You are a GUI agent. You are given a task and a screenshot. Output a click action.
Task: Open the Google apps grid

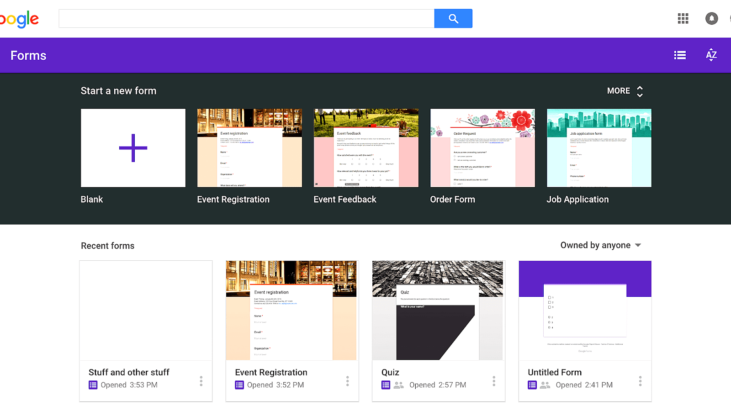point(683,18)
